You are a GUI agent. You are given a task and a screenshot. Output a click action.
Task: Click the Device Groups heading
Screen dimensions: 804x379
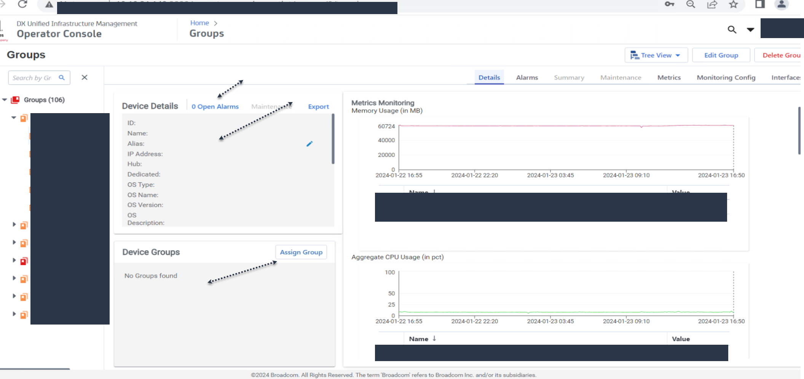pos(151,252)
